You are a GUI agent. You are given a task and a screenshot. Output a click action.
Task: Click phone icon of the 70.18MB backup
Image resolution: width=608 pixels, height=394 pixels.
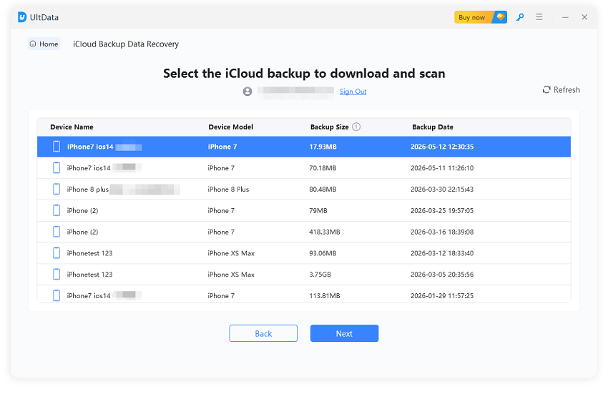[57, 168]
